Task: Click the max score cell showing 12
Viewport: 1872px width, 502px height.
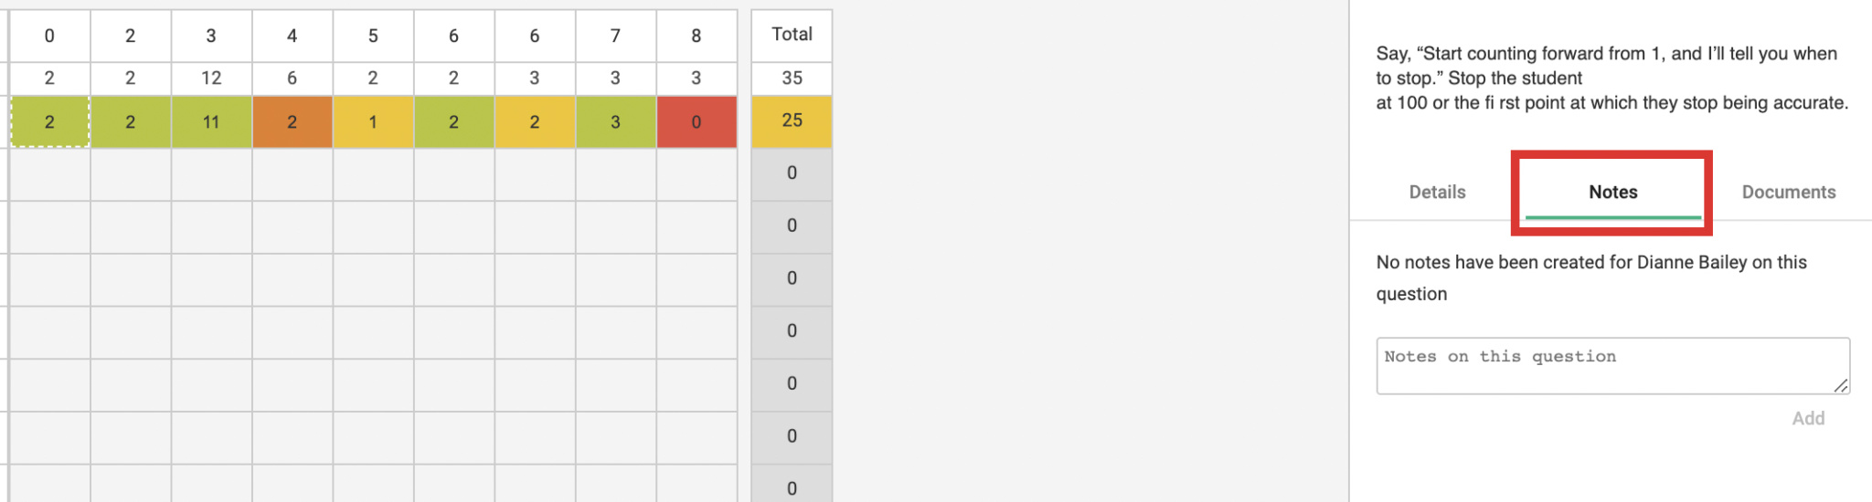Action: [x=211, y=78]
